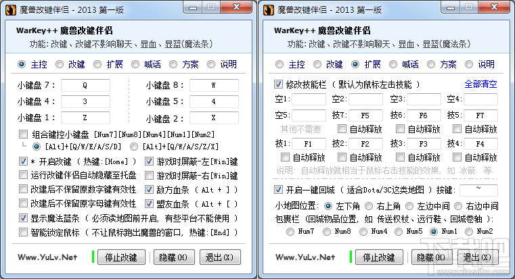Select 喊话 radio in right window
Screen dimensions: 515x279
point(393,64)
